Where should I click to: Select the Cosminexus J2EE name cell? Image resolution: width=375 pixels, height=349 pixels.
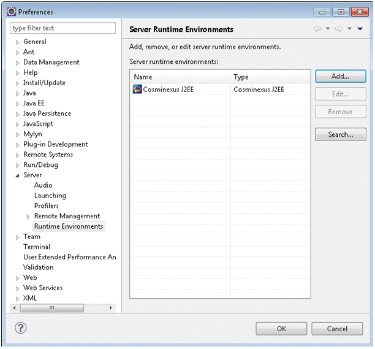click(168, 90)
